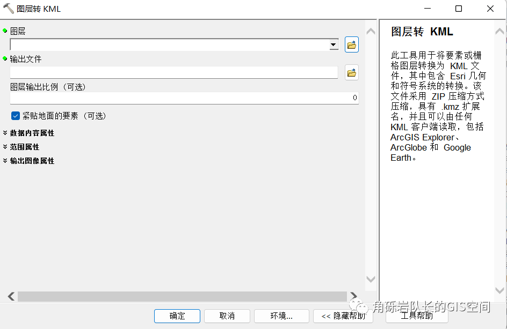507x329 pixels.
Task: Click the left arrow of the horizontal scrollbar
Action: [11, 296]
